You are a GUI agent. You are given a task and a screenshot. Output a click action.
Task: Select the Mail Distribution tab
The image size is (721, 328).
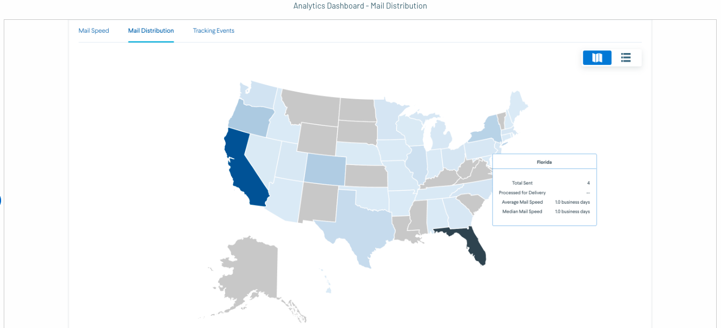(151, 31)
